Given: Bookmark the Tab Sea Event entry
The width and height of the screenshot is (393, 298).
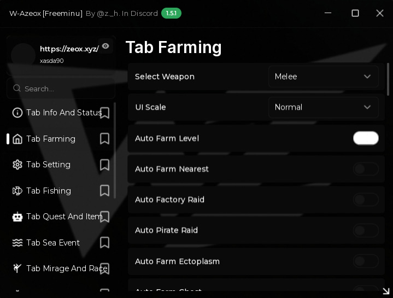Looking at the screenshot, I should (104, 243).
